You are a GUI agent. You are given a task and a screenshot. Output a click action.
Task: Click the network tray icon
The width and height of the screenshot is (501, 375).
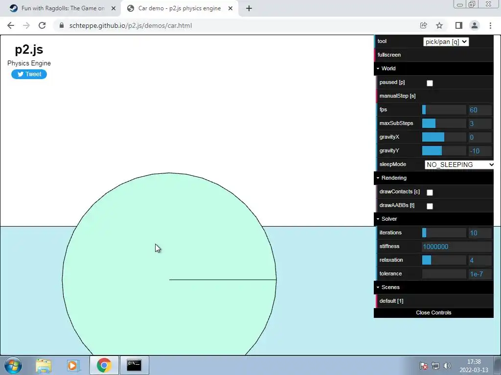435,366
